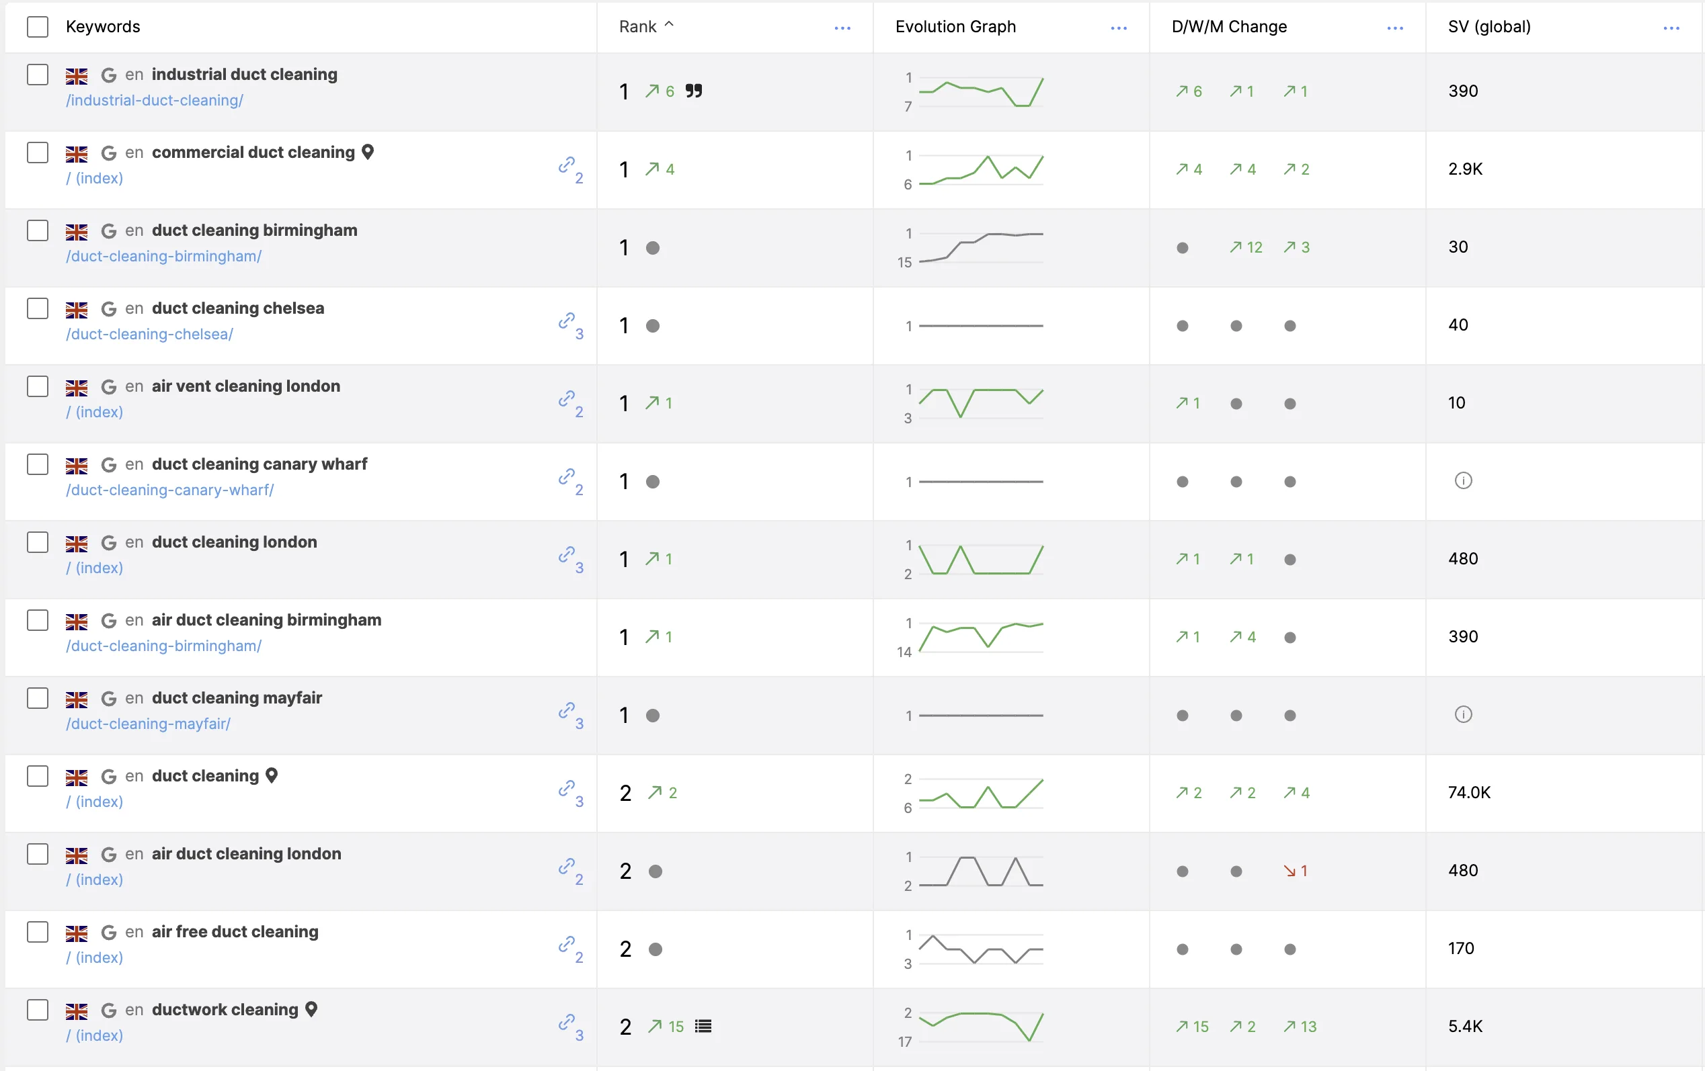Click no-change dot in duct cleaning chelsea rank

pyautogui.click(x=653, y=326)
